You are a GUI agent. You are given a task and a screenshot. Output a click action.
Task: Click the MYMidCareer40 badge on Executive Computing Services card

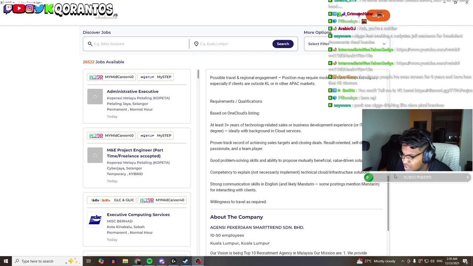pos(162,200)
